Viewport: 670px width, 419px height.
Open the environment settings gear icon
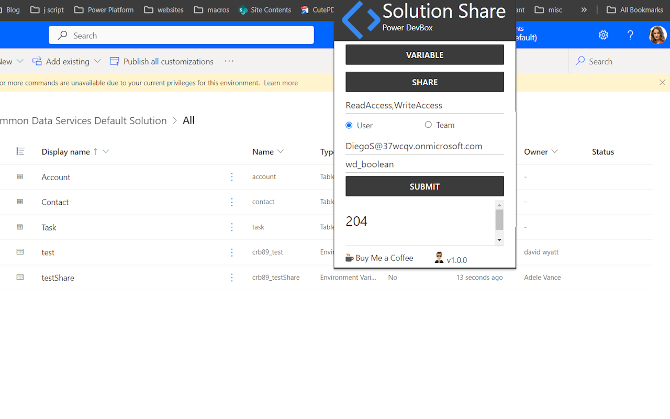[x=604, y=35]
